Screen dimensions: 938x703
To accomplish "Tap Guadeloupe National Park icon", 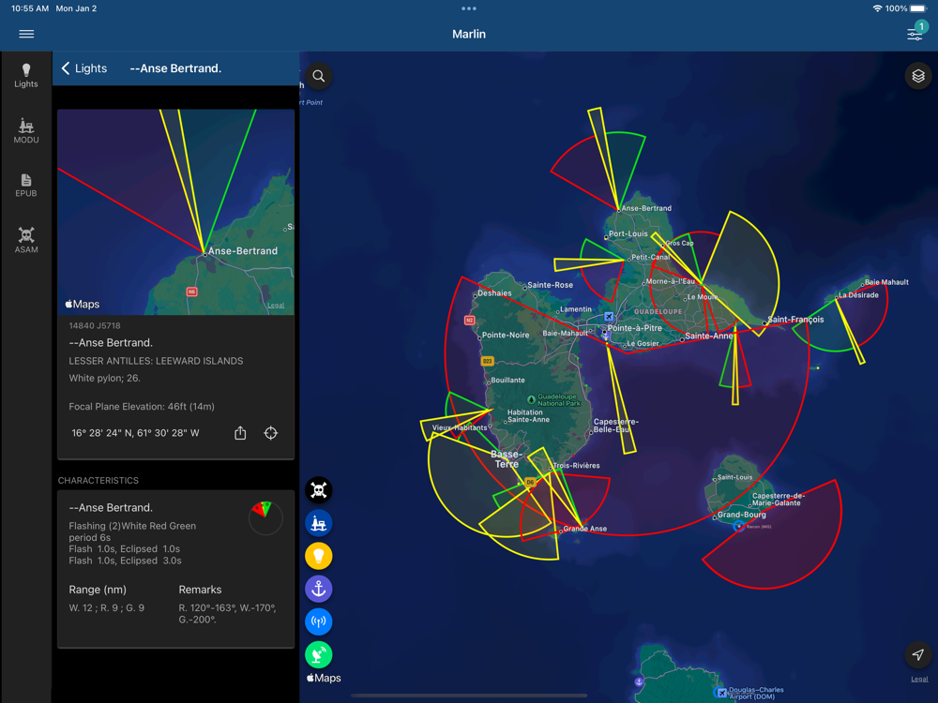I will point(531,399).
